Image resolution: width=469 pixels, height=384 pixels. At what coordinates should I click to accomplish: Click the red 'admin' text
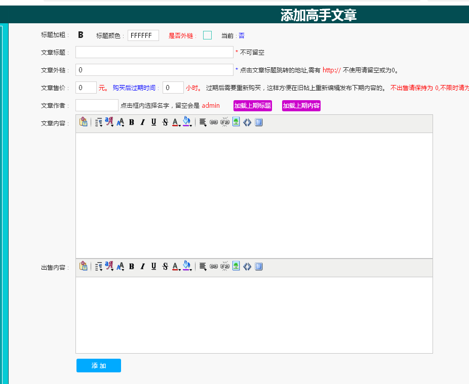click(211, 106)
